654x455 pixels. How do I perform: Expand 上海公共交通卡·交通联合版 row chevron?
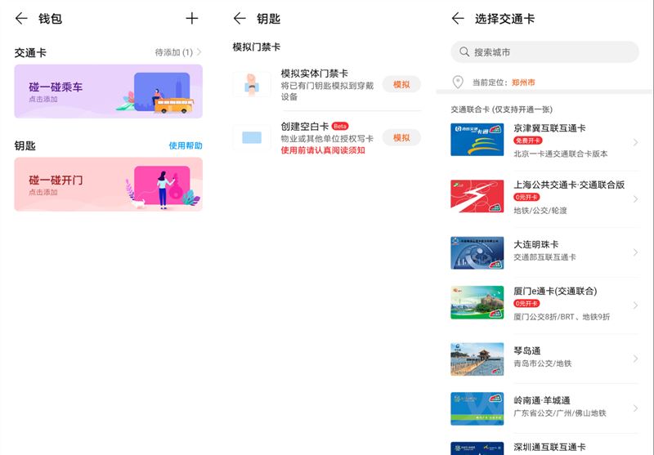[635, 199]
